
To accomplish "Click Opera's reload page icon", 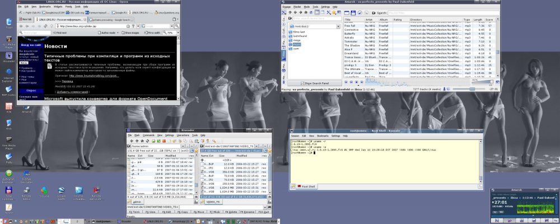I will pyautogui.click(x=45, y=26).
